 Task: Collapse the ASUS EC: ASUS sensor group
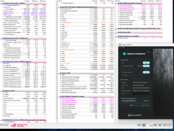click(x=59, y=73)
